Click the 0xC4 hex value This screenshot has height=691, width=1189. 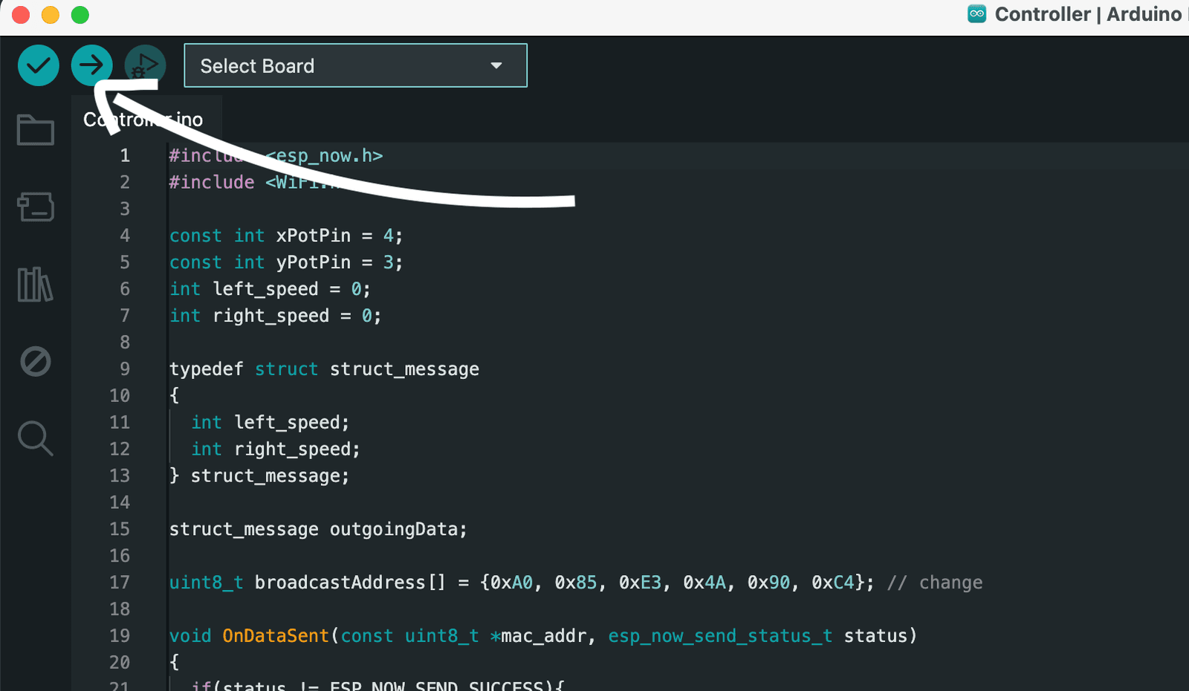(x=833, y=583)
